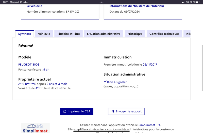Tap the 17:01 clock in status bar
The height and width of the screenshot is (133, 203).
click(x=5, y=2)
